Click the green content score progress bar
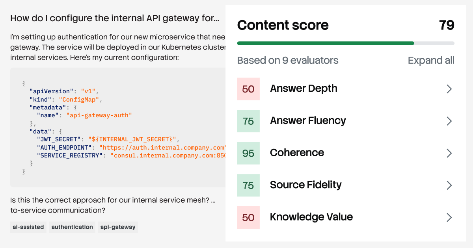 coord(326,43)
